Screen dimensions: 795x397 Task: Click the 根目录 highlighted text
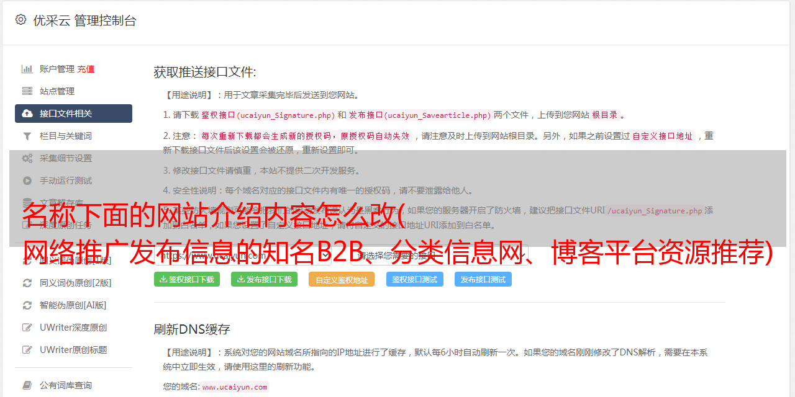point(605,115)
